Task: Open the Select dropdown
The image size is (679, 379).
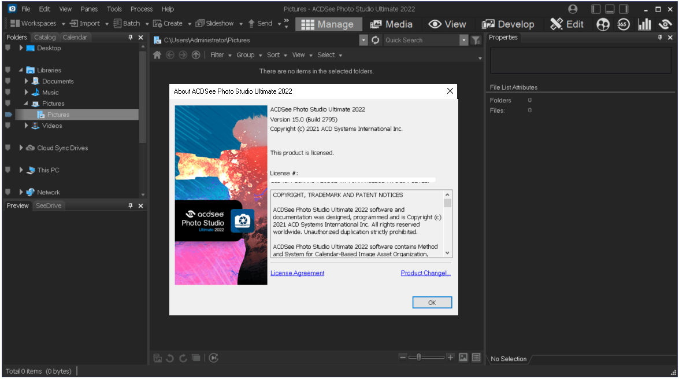Action: tap(329, 55)
